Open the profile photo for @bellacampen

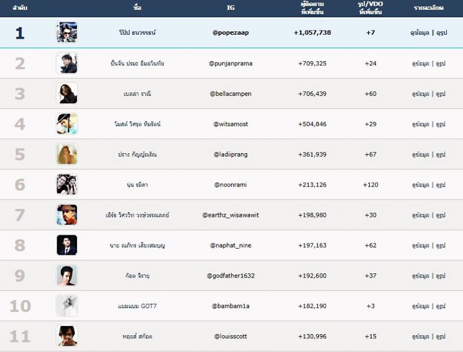67,94
